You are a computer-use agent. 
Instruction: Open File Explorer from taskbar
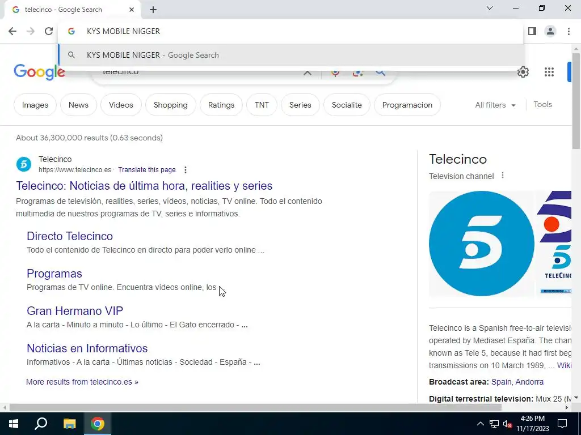pyautogui.click(x=69, y=424)
